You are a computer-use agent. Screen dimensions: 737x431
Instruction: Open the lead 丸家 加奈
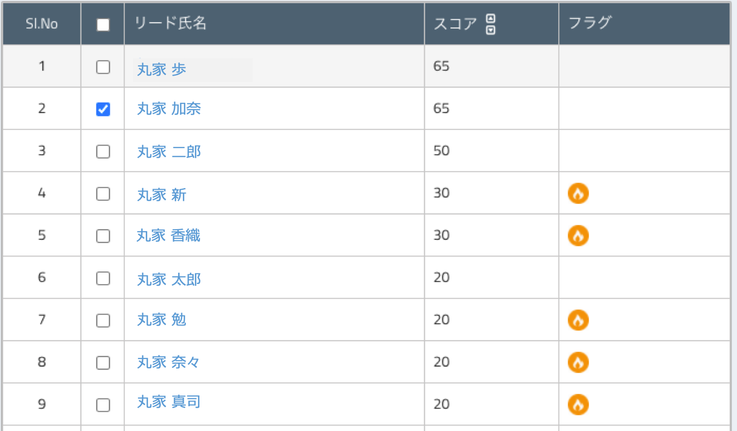coord(169,109)
